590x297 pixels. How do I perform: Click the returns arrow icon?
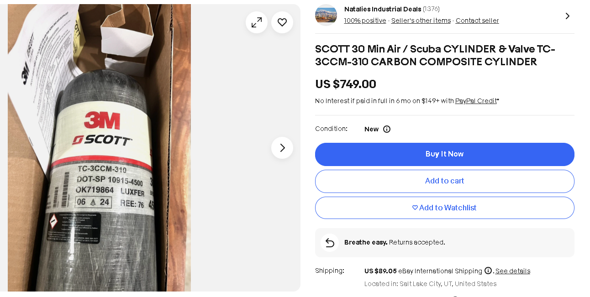(330, 243)
